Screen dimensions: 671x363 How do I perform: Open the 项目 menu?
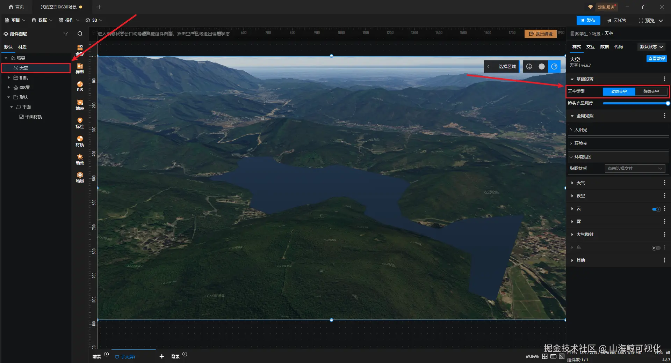pos(15,20)
